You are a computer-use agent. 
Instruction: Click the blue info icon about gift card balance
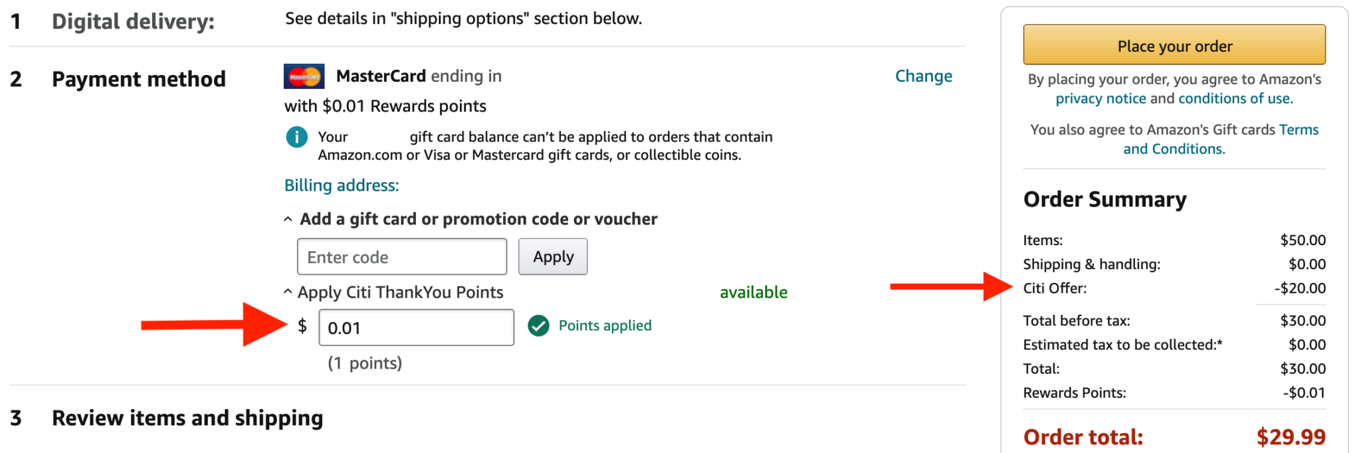point(296,137)
